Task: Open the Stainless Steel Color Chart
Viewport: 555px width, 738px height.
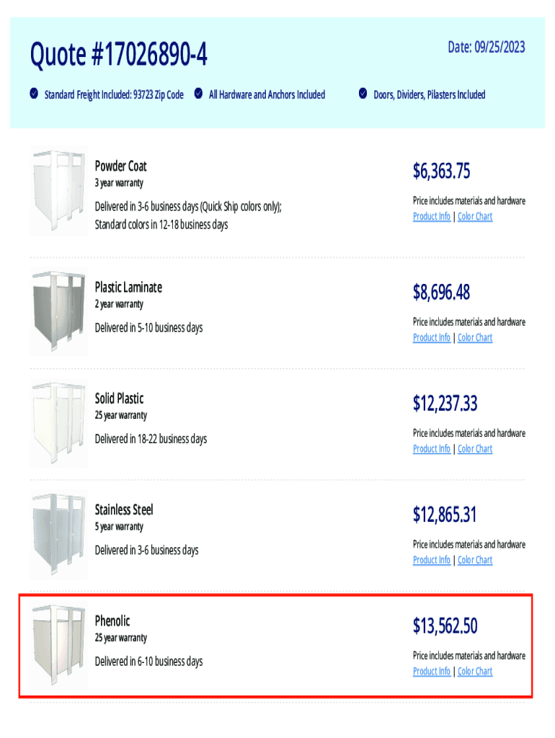Action: click(475, 560)
